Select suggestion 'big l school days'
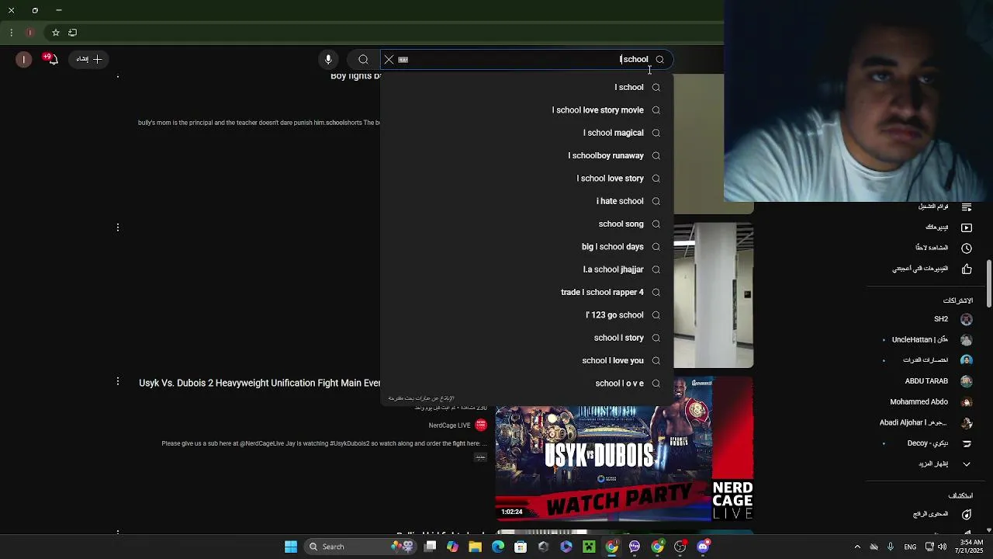This screenshot has width=993, height=559. [527, 247]
